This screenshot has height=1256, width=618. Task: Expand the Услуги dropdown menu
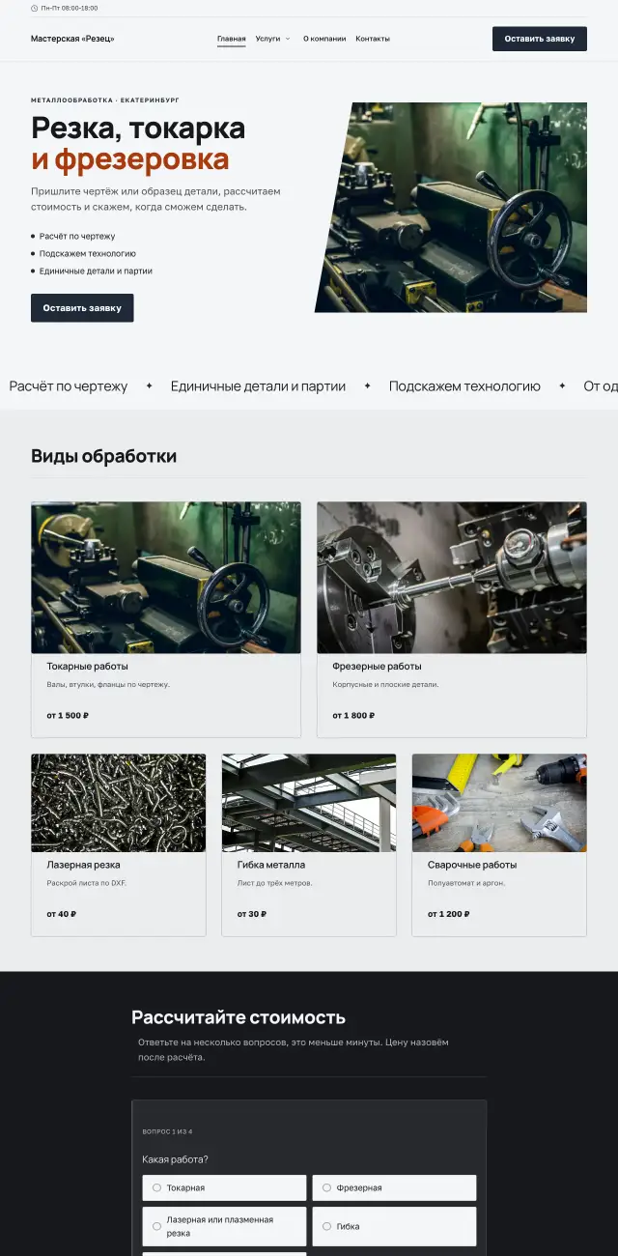pyautogui.click(x=273, y=39)
